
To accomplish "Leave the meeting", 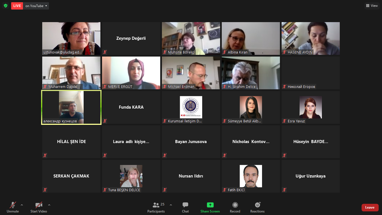I will pos(370,207).
